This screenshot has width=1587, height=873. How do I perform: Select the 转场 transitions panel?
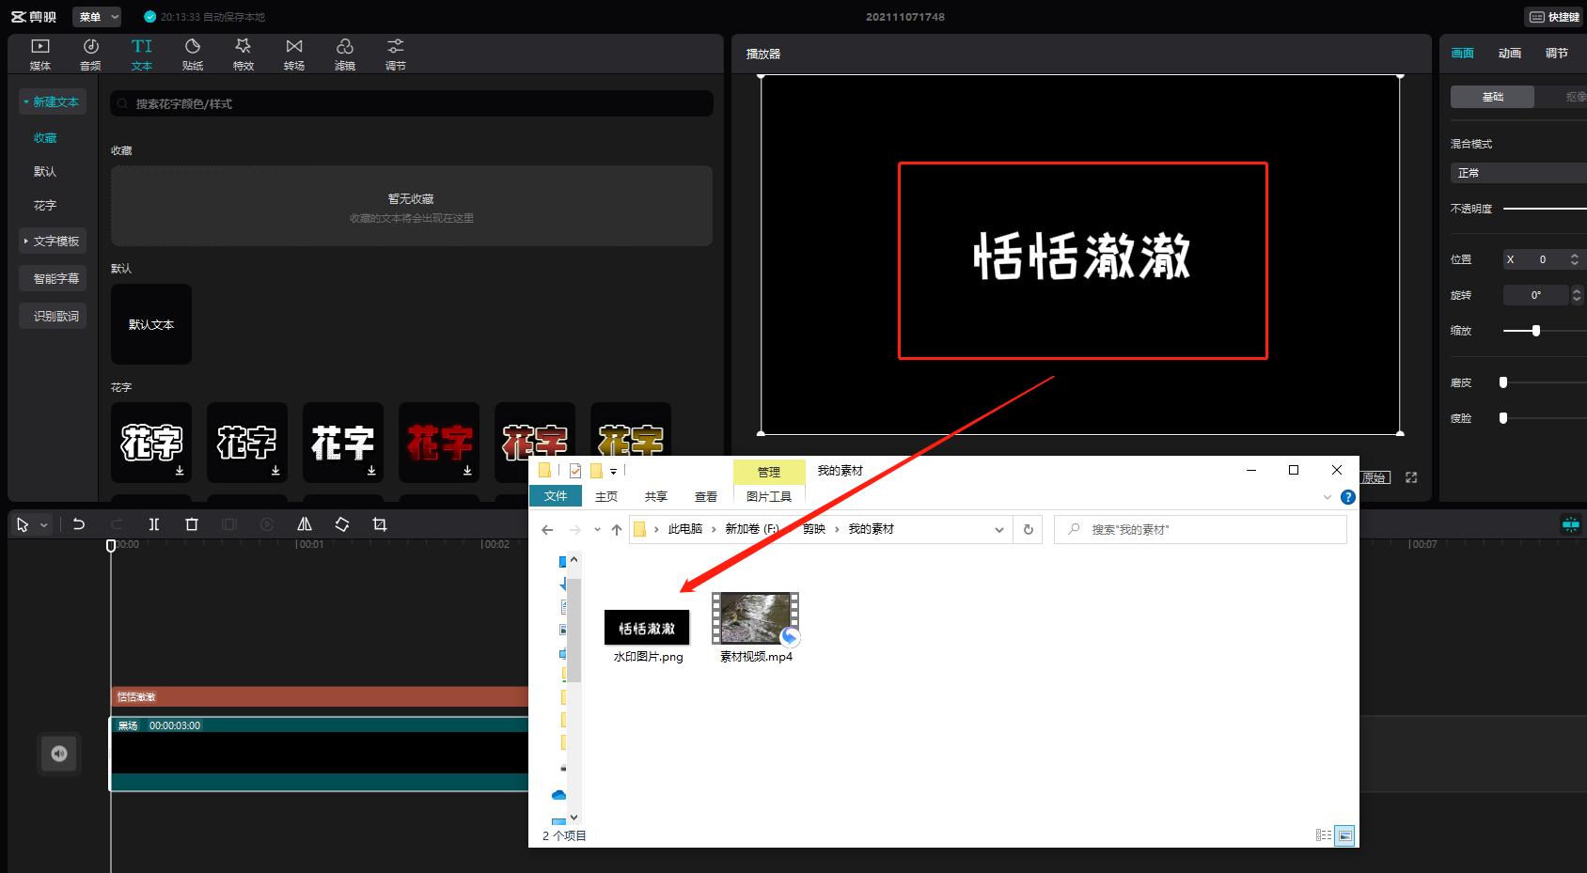click(x=293, y=53)
